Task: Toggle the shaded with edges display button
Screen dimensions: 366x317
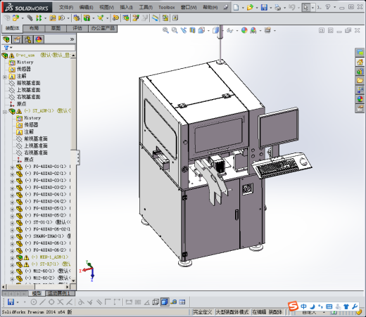Action: coord(165,302)
